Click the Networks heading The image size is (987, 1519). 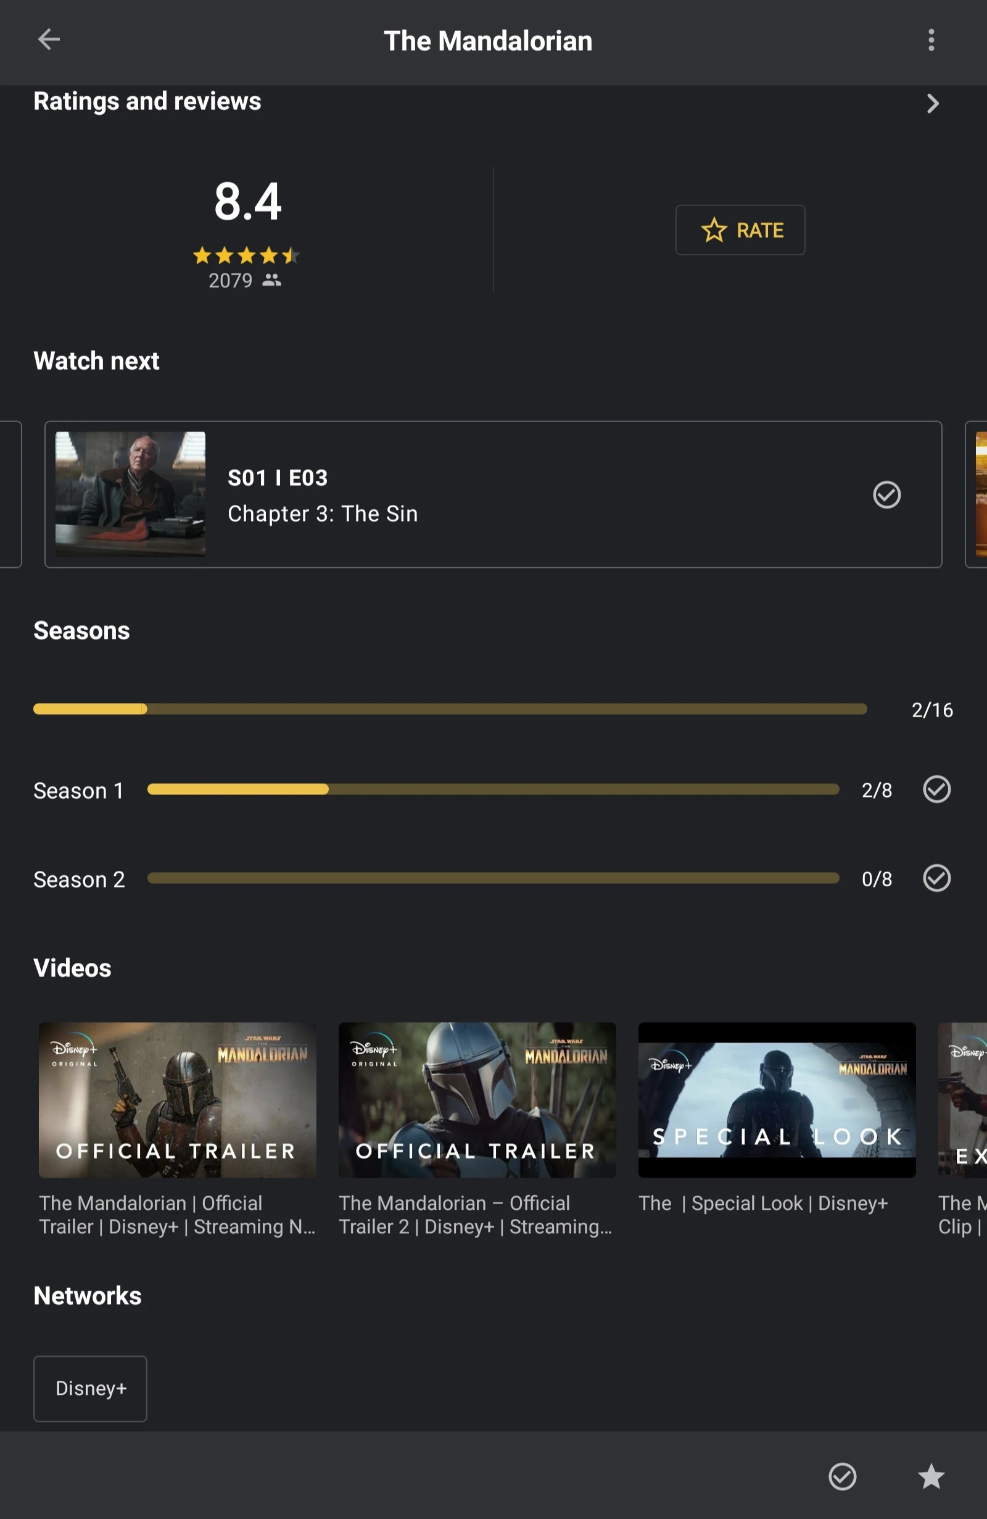[x=88, y=1296]
